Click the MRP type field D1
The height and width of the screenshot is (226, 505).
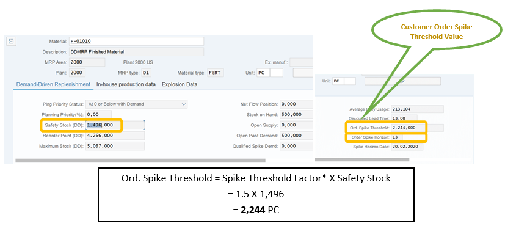coord(146,73)
